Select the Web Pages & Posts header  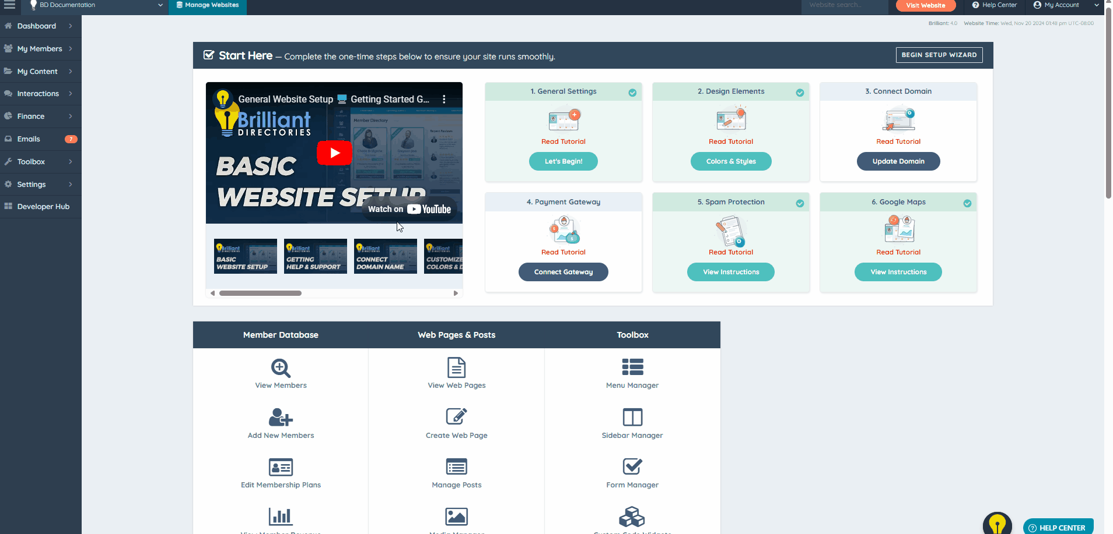pyautogui.click(x=456, y=335)
